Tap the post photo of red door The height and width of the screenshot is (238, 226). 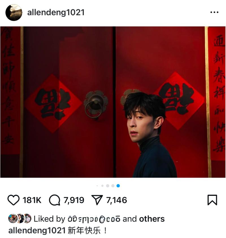(x=113, y=102)
